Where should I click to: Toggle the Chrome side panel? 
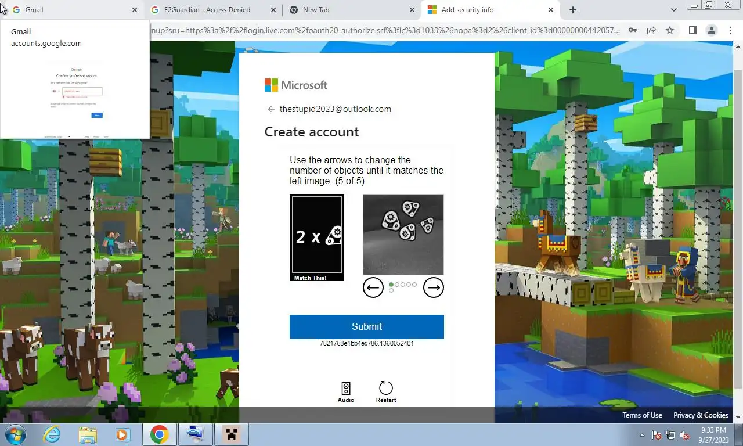[692, 30]
